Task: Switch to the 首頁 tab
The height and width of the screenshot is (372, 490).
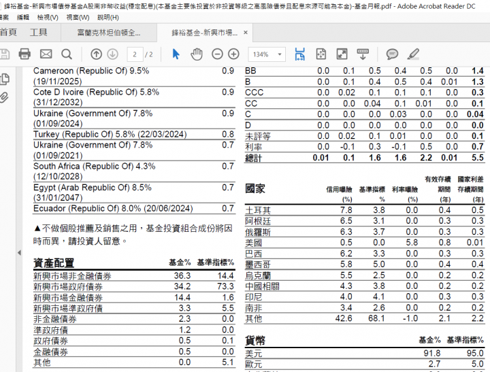Action: (x=8, y=32)
